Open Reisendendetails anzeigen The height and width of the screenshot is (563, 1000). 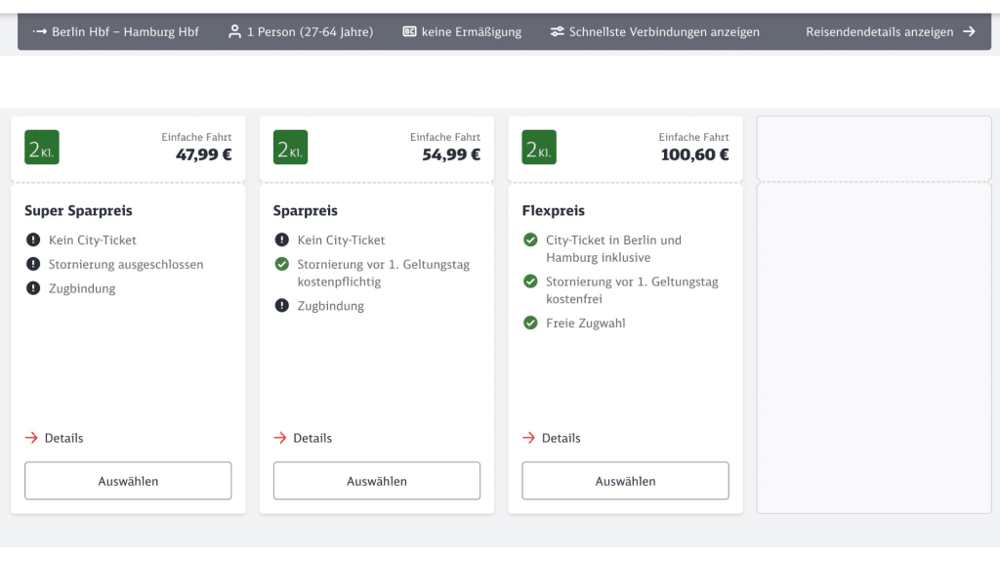tap(878, 31)
